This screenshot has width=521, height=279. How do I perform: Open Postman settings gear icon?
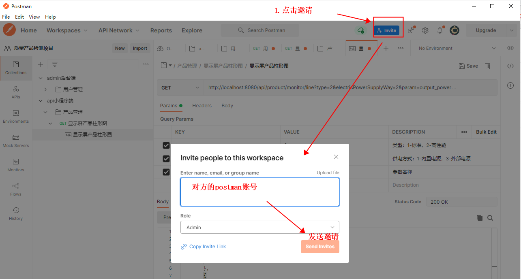[x=425, y=30]
